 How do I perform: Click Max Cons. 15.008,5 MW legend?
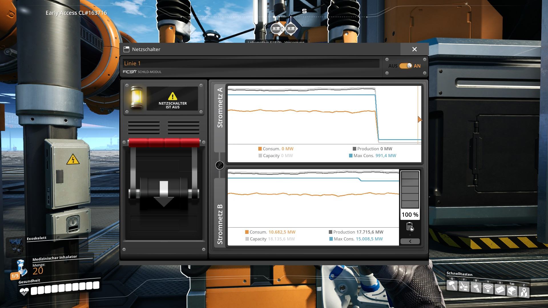356,239
